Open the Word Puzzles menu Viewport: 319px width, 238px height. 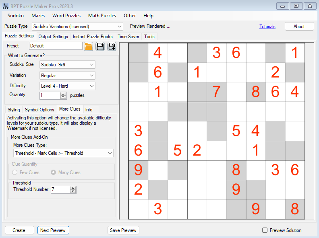pos(66,16)
